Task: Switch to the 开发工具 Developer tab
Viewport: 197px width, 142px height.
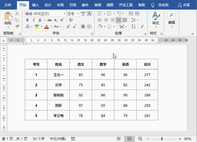Action: [126, 5]
